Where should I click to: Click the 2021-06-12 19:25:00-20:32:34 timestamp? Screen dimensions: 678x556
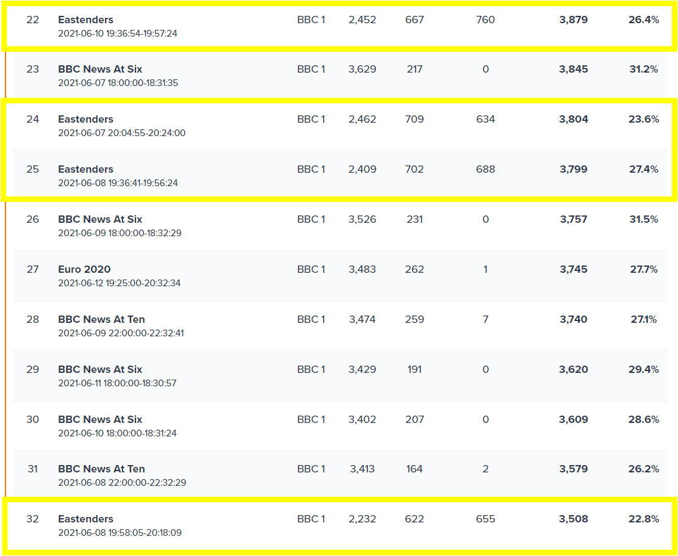pyautogui.click(x=119, y=283)
